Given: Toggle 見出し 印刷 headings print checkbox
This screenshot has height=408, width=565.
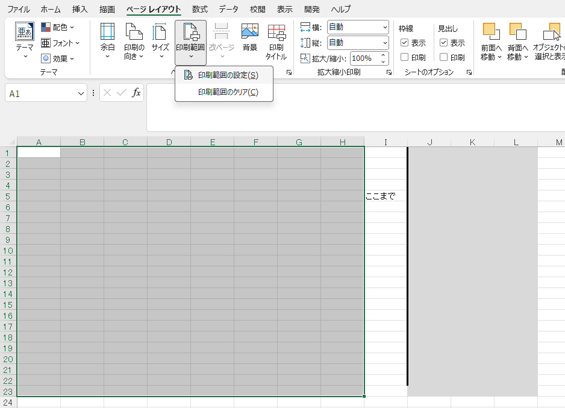Looking at the screenshot, I should [443, 57].
